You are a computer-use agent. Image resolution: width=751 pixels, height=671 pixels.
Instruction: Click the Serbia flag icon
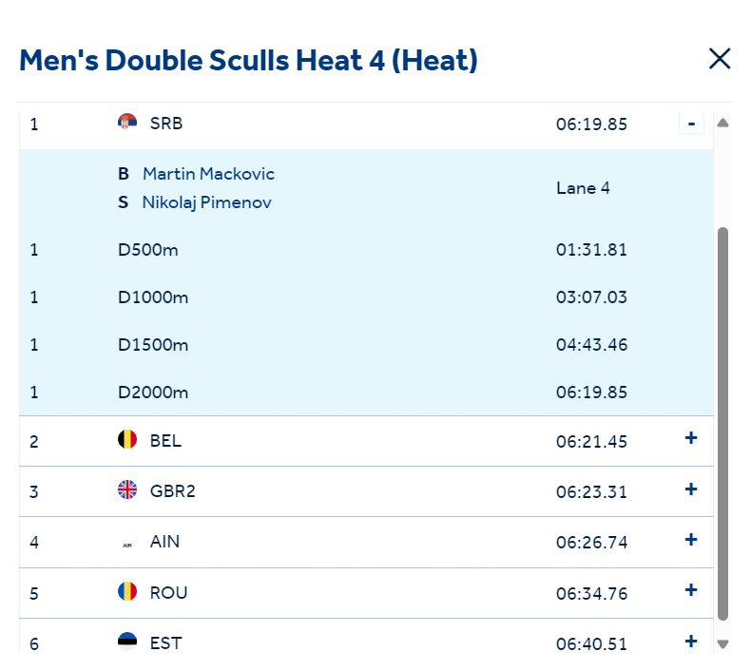[x=127, y=123]
